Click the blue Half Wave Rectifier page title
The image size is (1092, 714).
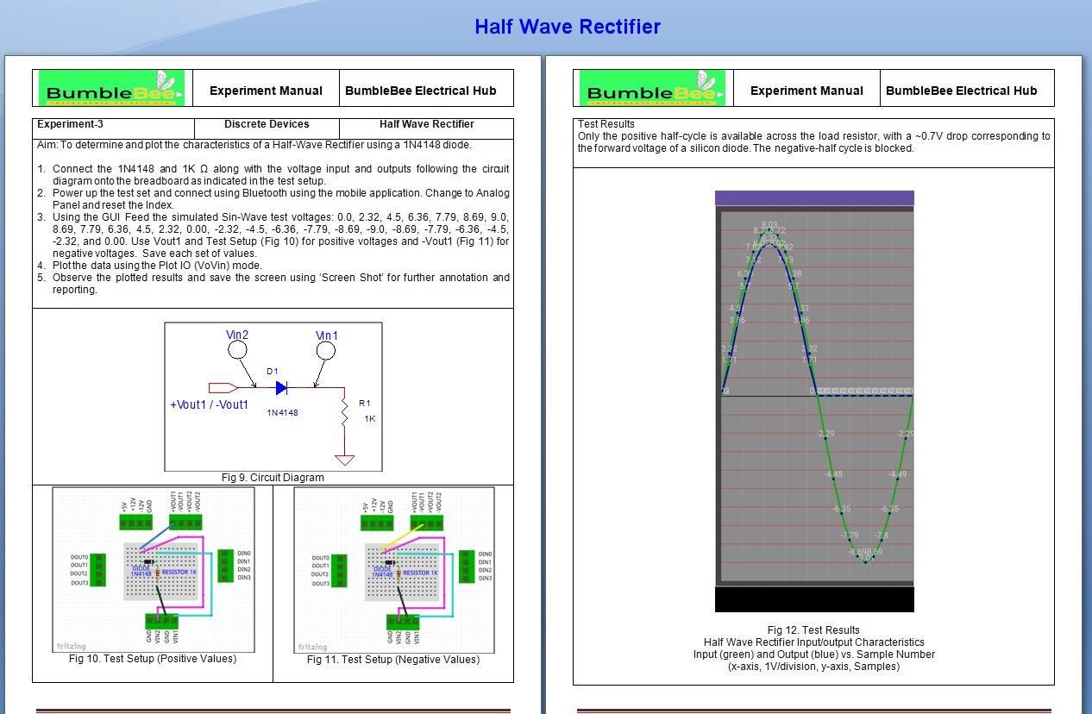[x=568, y=27]
